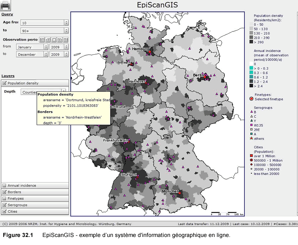This screenshot has height=245, width=298.
Task: Click the 130 - 210 population density swatch
Action: 251,33
